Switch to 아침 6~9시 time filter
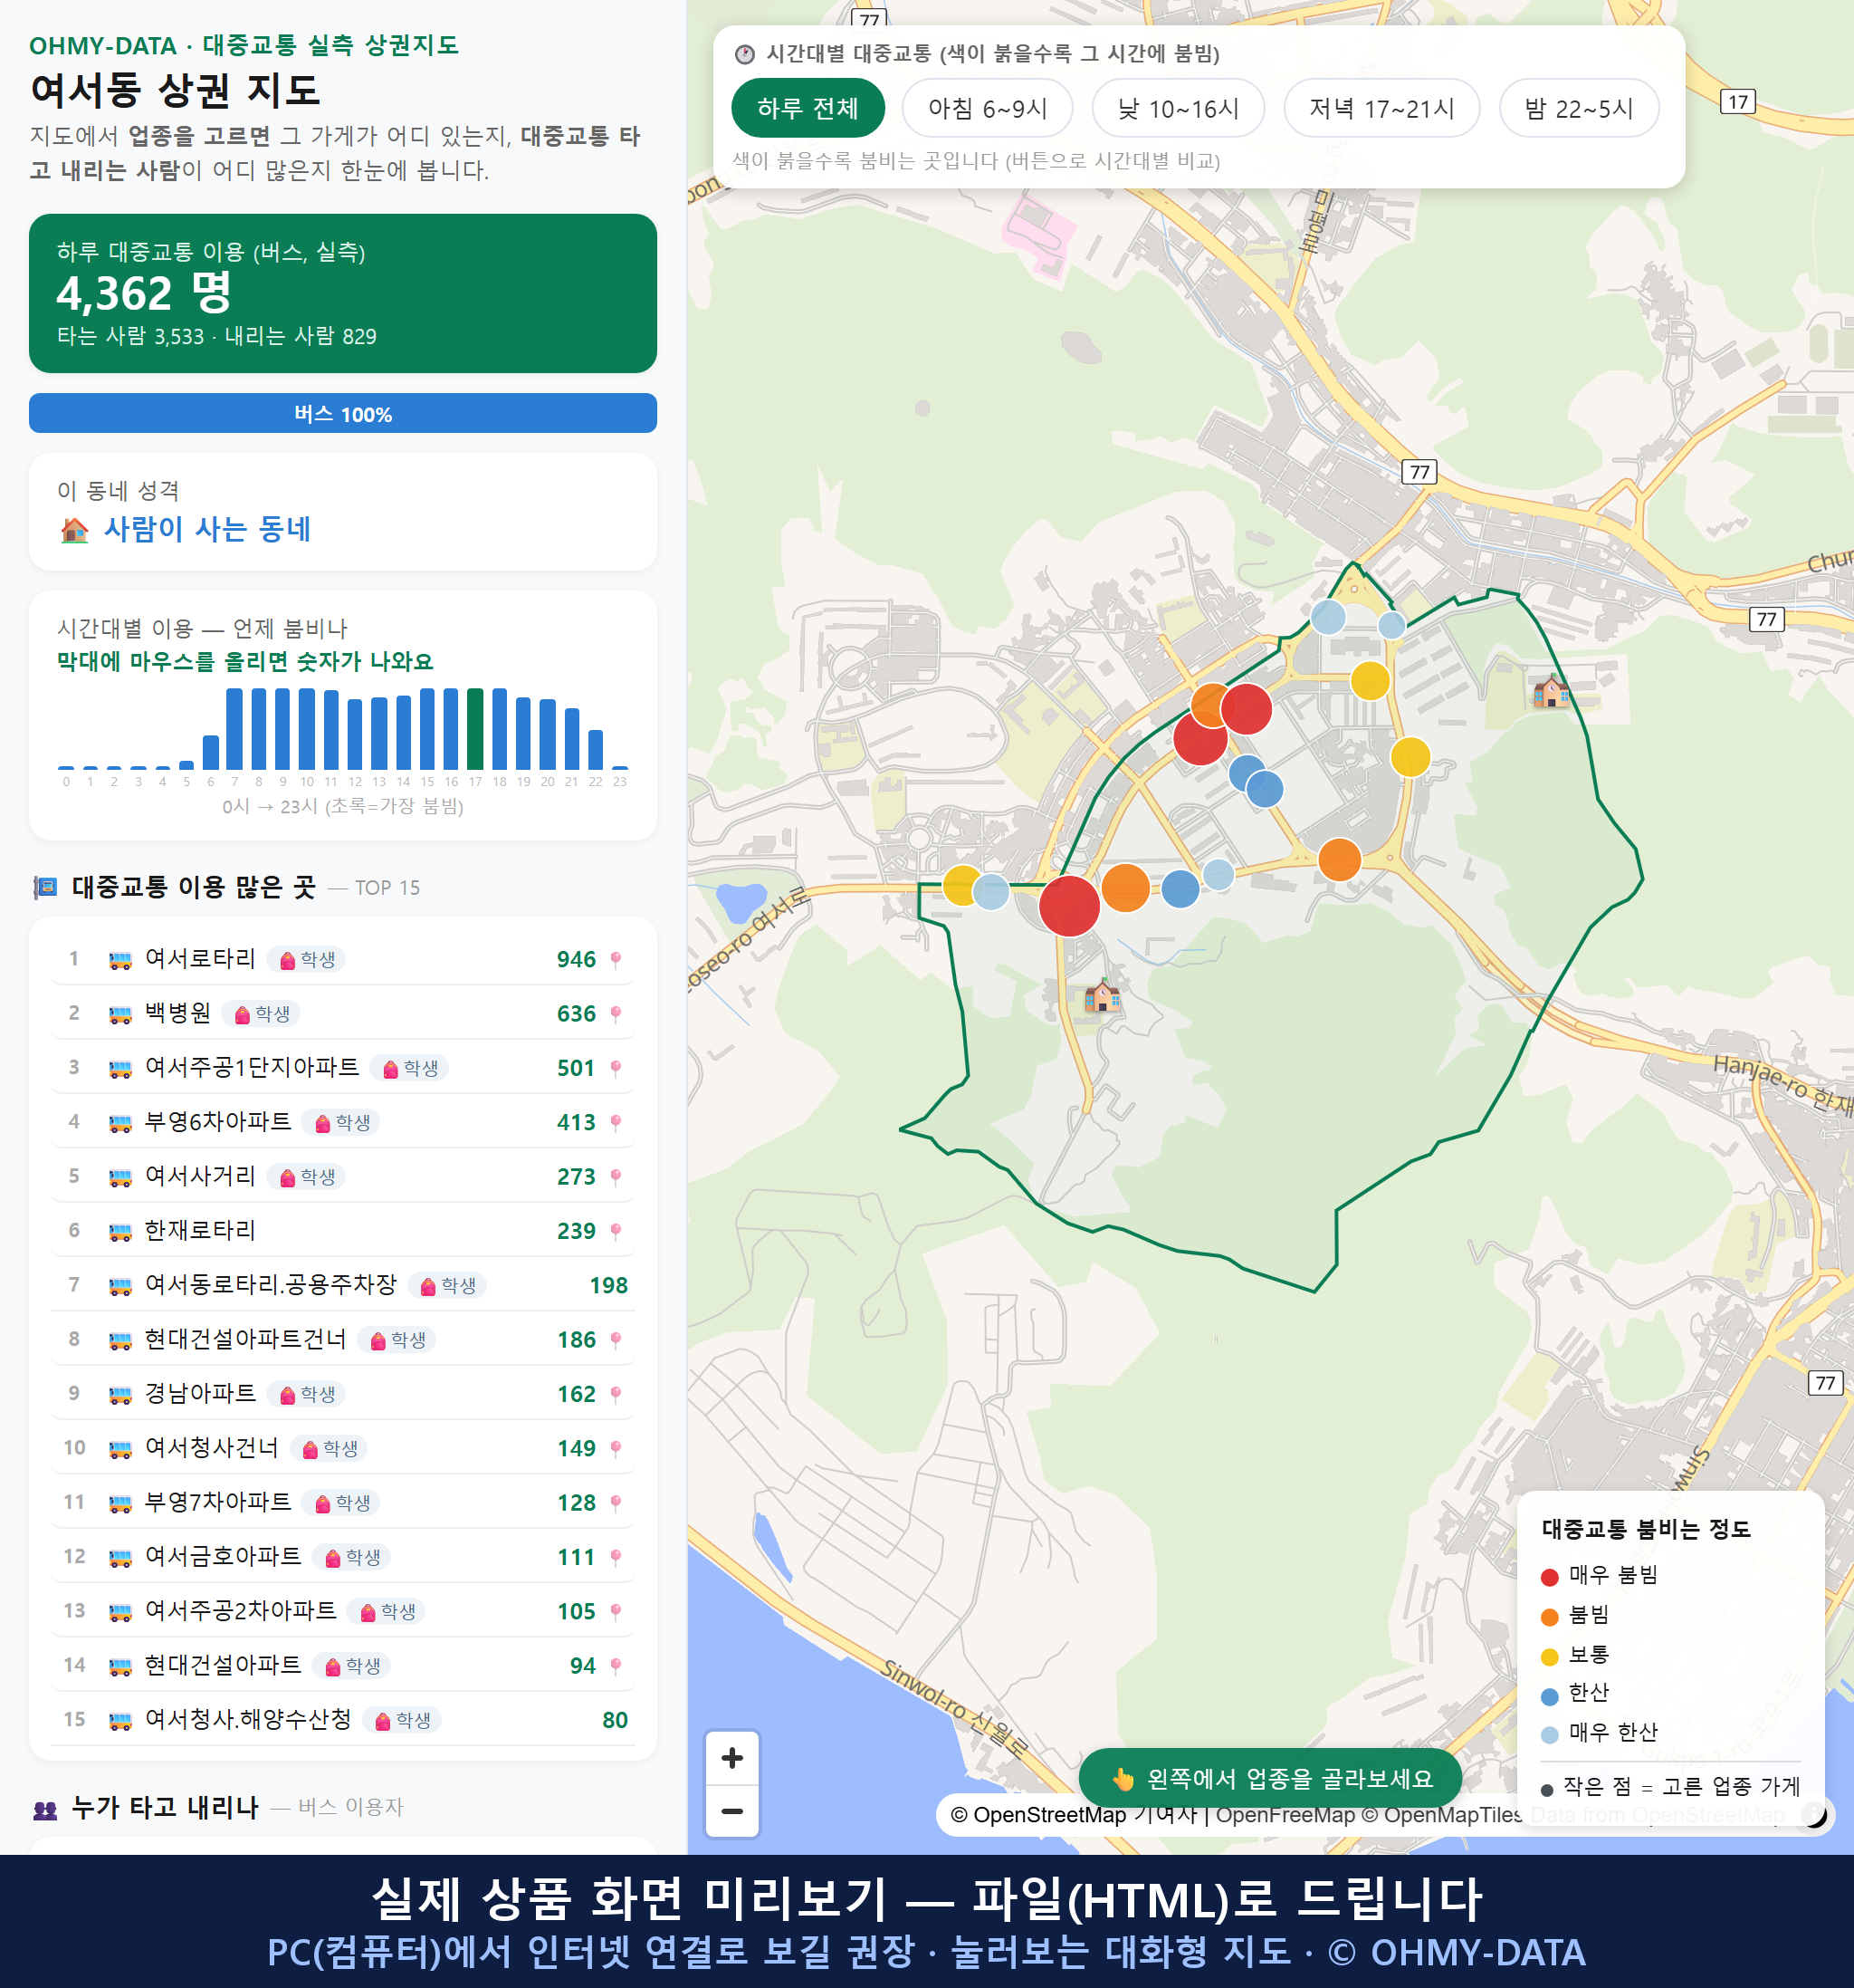Image resolution: width=1854 pixels, height=1988 pixels. (x=988, y=108)
